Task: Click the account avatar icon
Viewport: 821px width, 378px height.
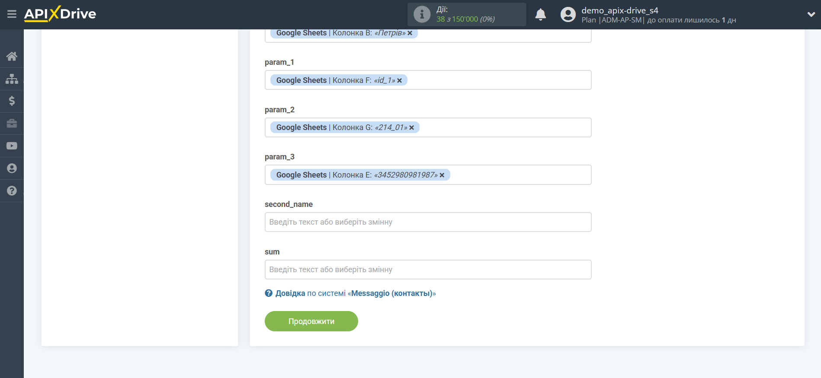Action: [568, 15]
